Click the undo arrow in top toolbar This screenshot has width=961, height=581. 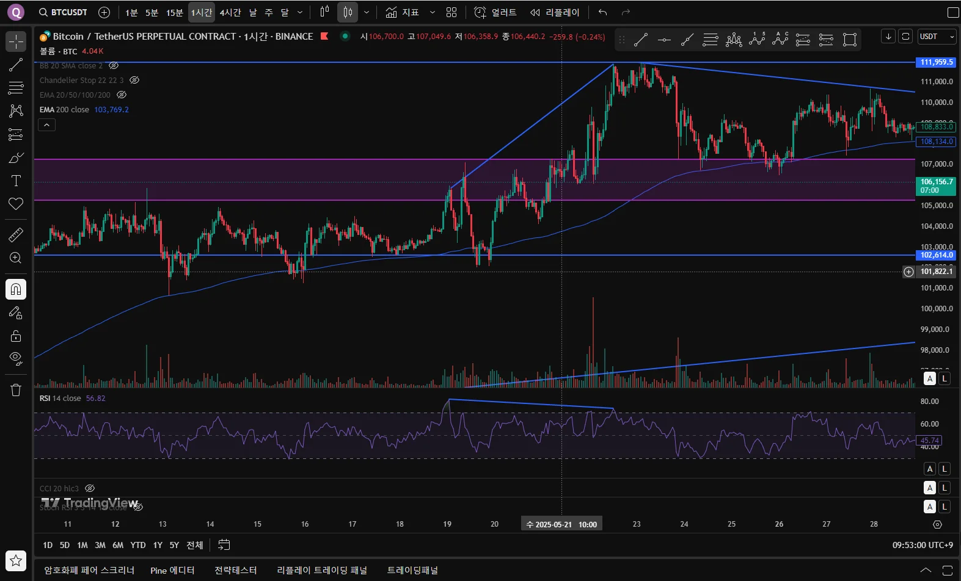[x=603, y=12]
